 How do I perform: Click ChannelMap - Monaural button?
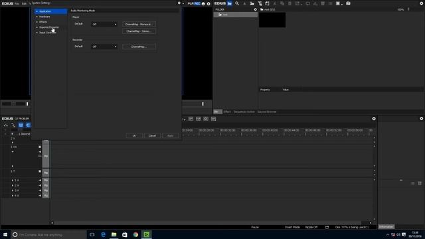coord(139,24)
